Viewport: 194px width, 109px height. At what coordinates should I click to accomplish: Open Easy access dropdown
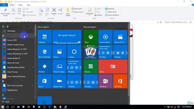pos(78,12)
